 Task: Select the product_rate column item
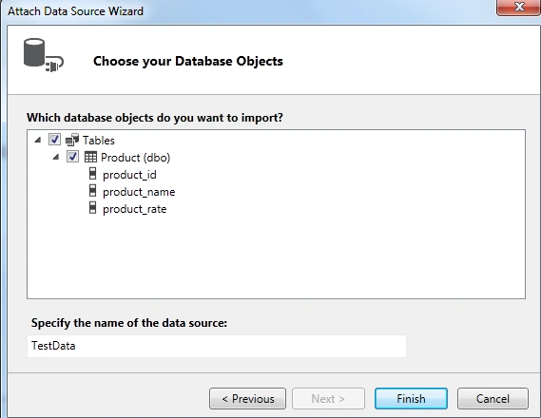135,209
